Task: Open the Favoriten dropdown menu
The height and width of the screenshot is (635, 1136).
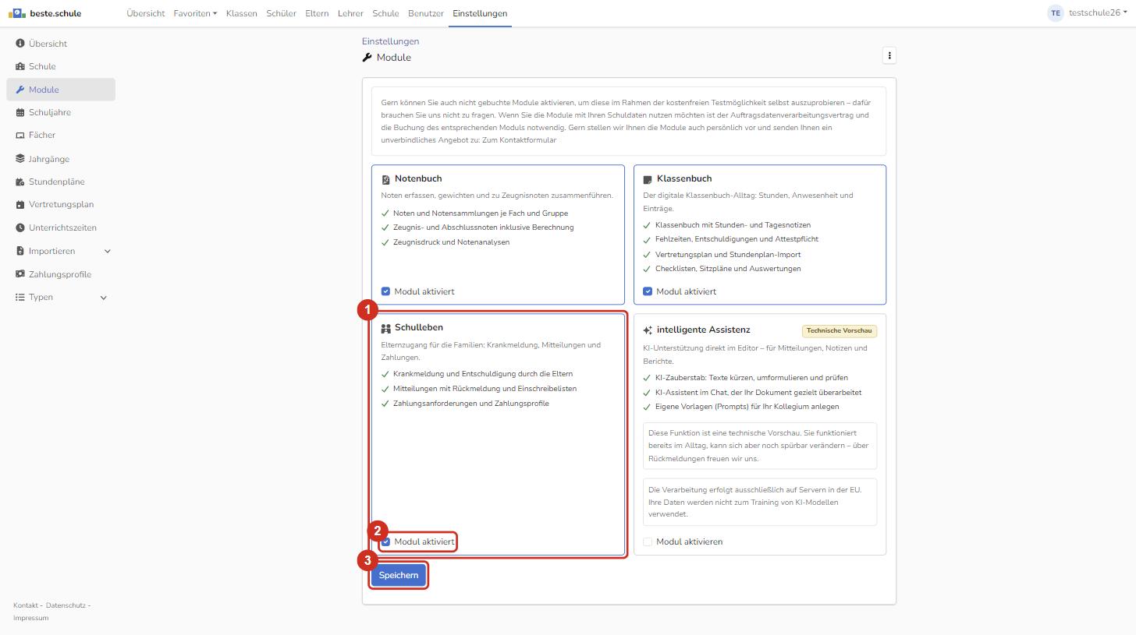Action: [x=195, y=13]
